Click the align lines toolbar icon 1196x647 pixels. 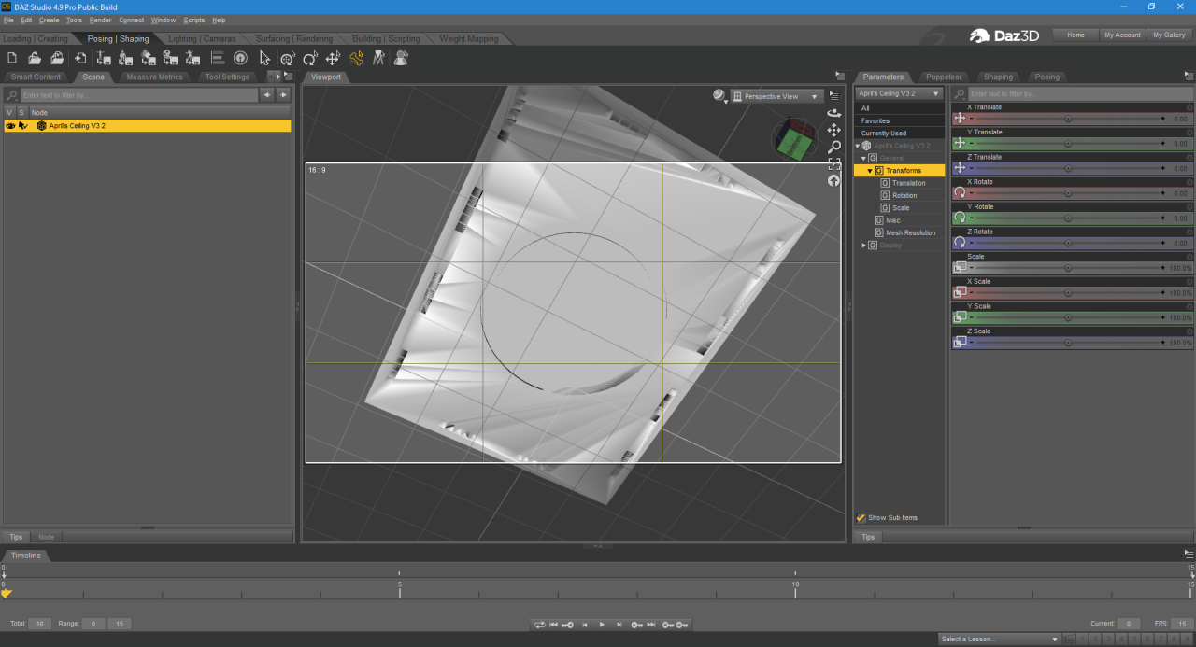[218, 58]
